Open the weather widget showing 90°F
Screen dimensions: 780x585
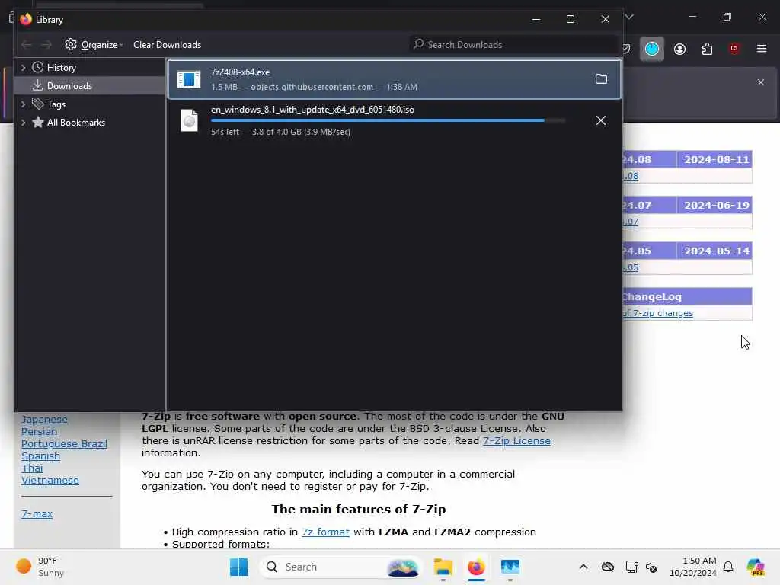coord(40,567)
